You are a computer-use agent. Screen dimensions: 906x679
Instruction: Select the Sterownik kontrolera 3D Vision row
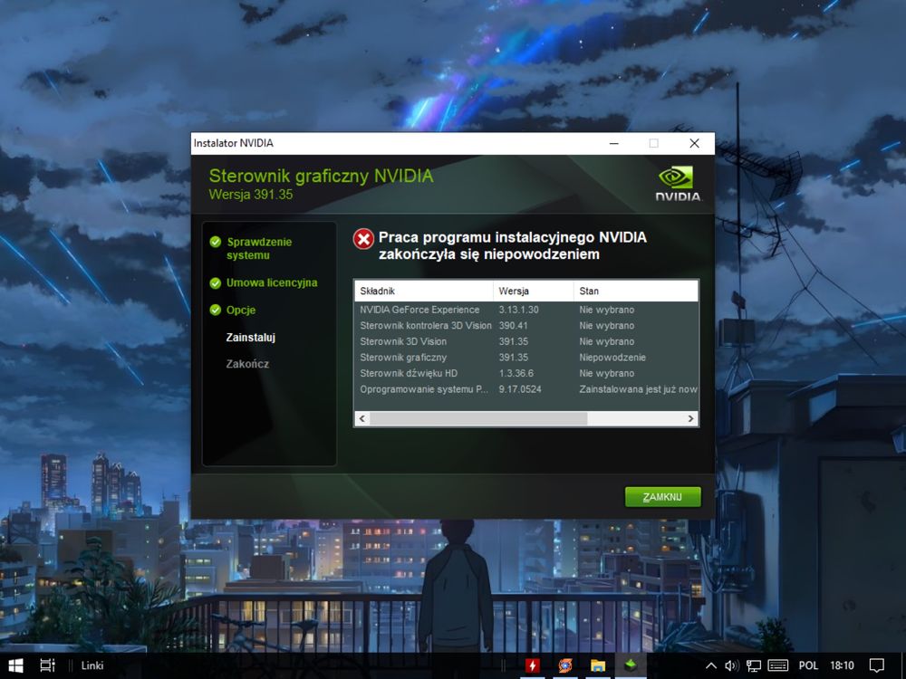point(526,326)
